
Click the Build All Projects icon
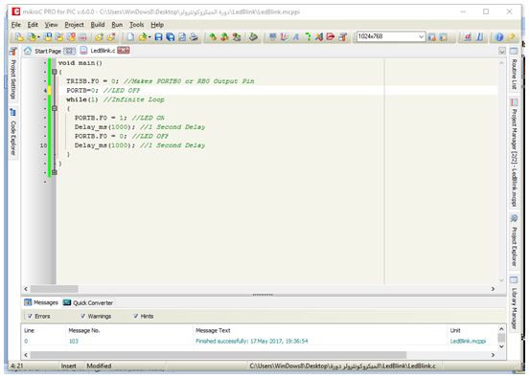224,36
